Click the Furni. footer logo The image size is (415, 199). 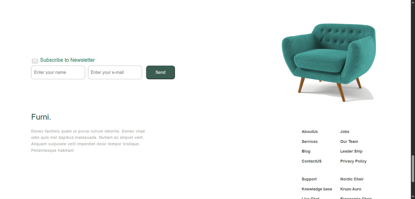tap(41, 117)
